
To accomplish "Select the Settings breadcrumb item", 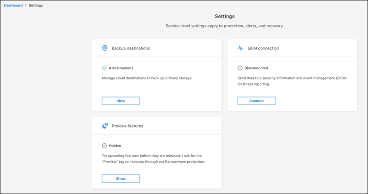I will [35, 6].
